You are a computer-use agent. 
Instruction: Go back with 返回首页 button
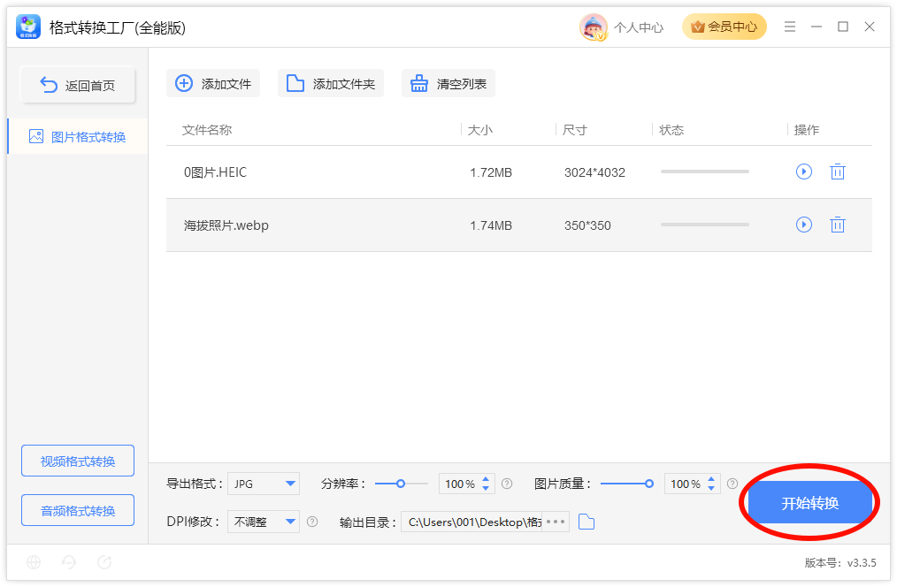78,85
